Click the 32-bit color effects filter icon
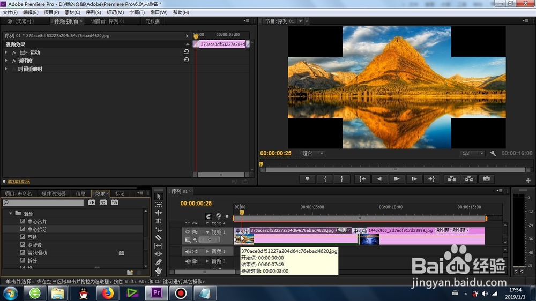Viewport: 536px width, 301px height. point(103,202)
